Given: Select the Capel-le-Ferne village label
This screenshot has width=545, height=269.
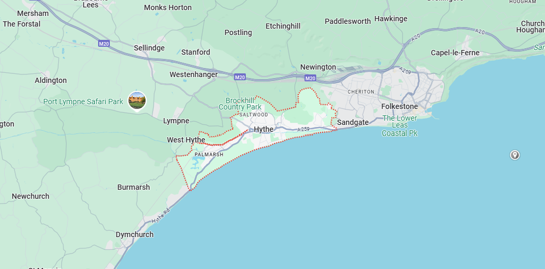Looking at the screenshot, I should (455, 53).
